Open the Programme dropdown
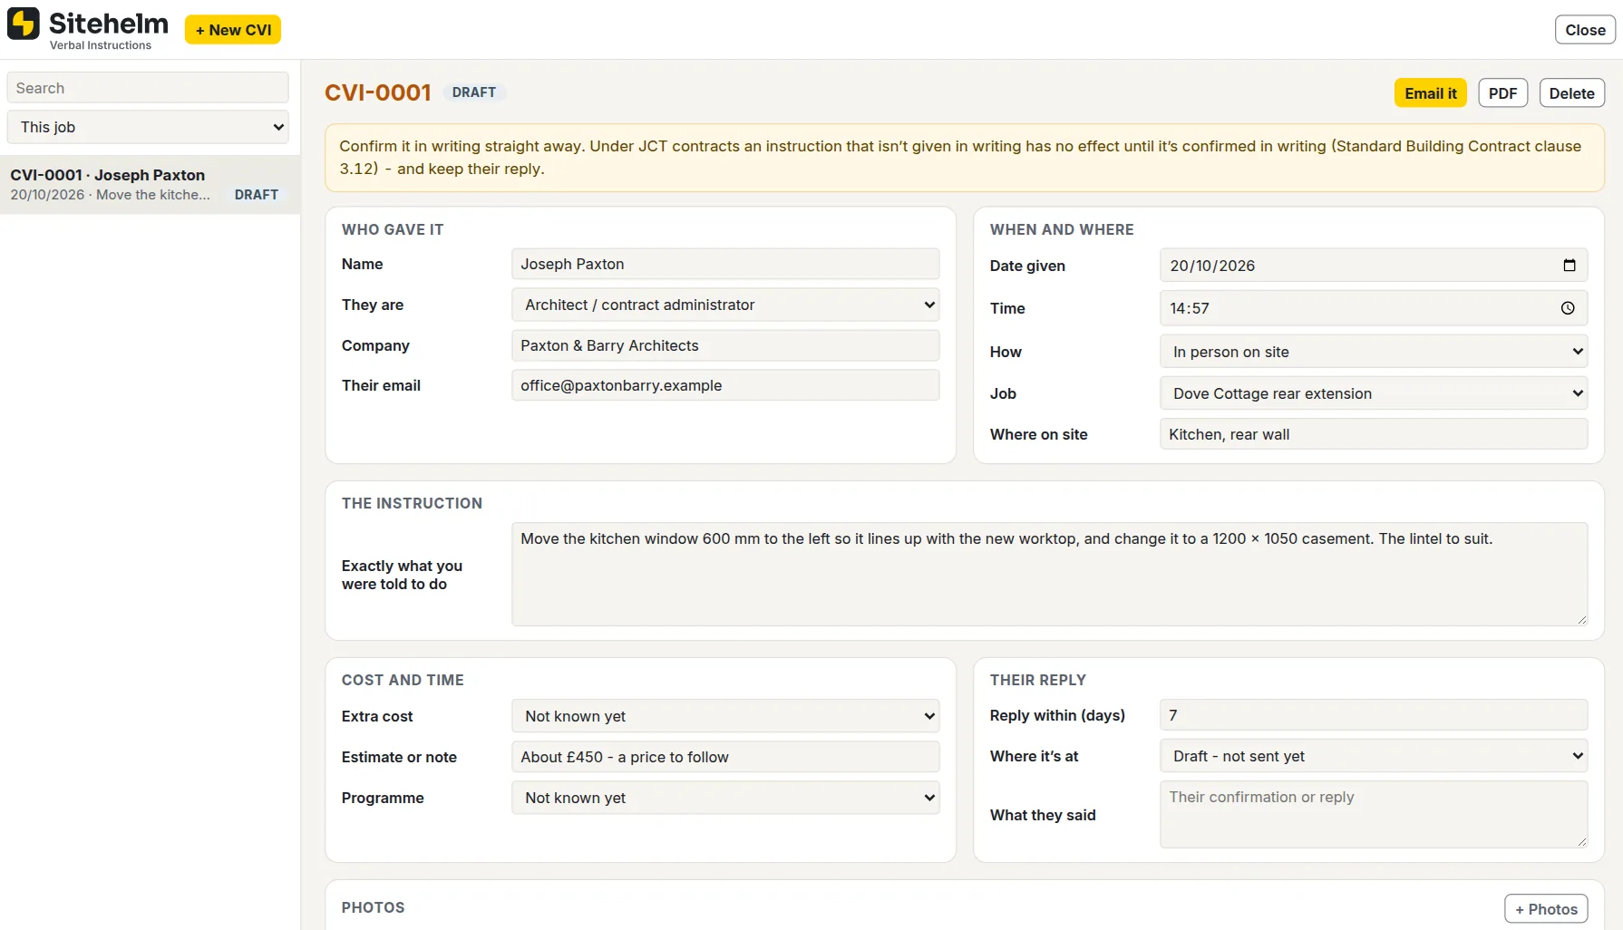1623x930 pixels. coord(725,798)
